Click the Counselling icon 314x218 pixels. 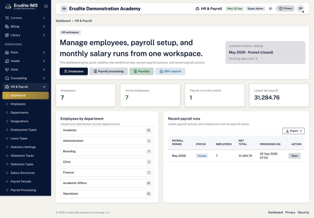pos(7,78)
